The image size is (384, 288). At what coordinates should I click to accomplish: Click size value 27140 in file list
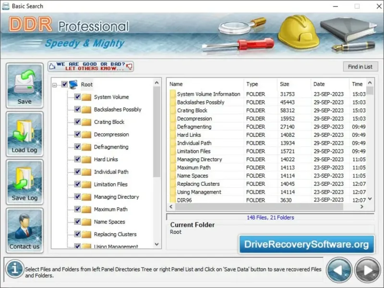point(287,127)
